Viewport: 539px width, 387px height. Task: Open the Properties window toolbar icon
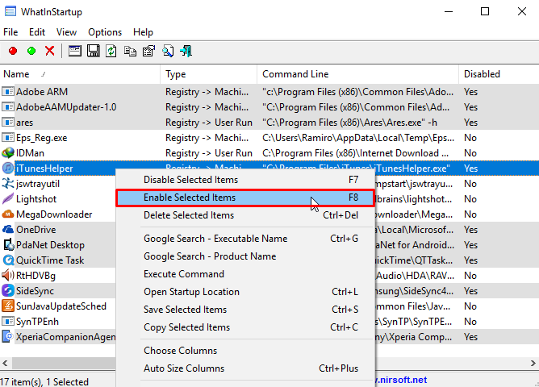[x=74, y=51]
